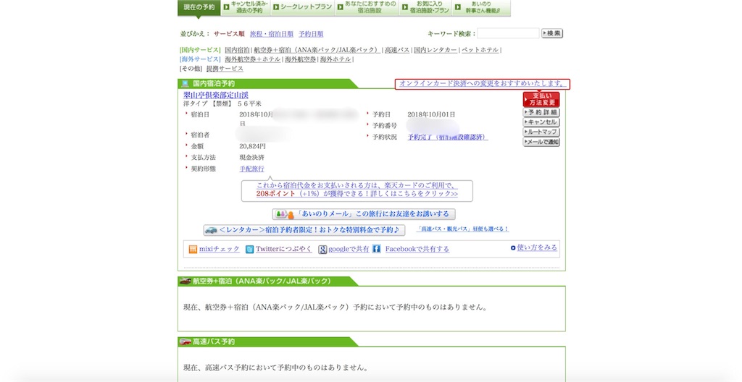Click the 2018年10月01日 reservation date text
Screen dimensions: 742x382
point(431,114)
